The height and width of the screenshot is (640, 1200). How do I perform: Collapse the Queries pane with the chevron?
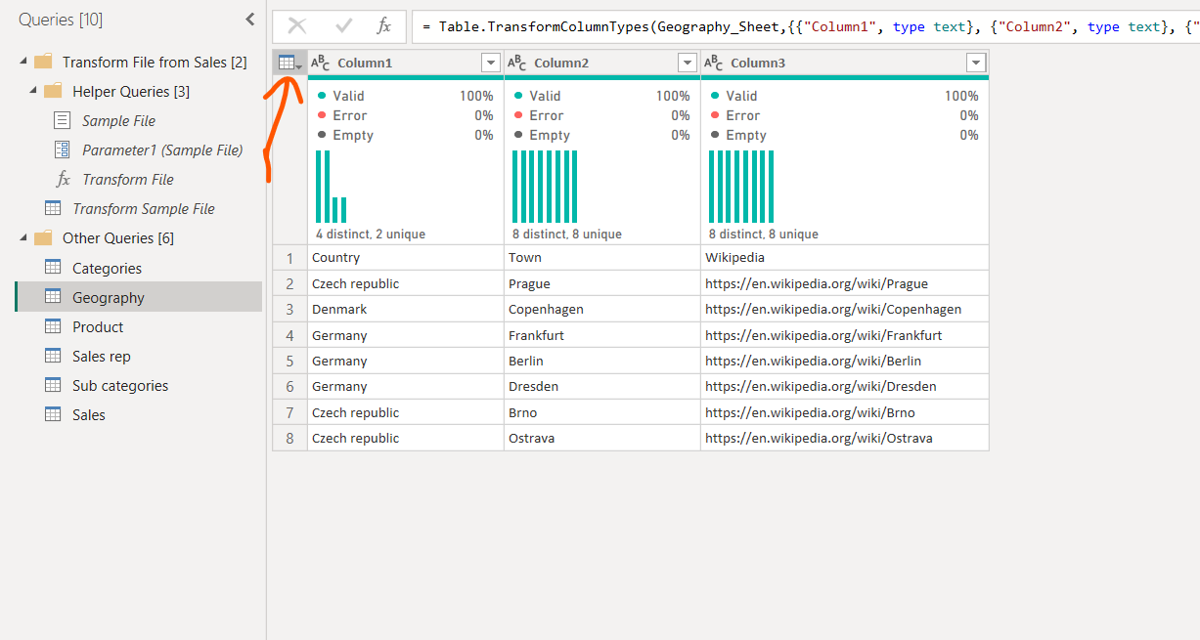(250, 18)
